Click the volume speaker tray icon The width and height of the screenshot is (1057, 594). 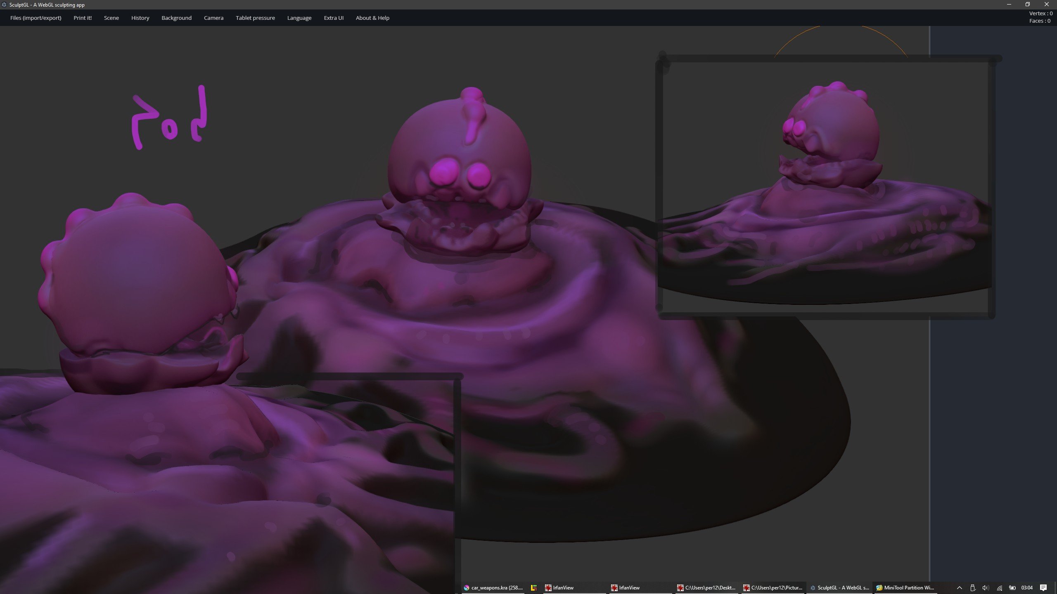point(986,588)
